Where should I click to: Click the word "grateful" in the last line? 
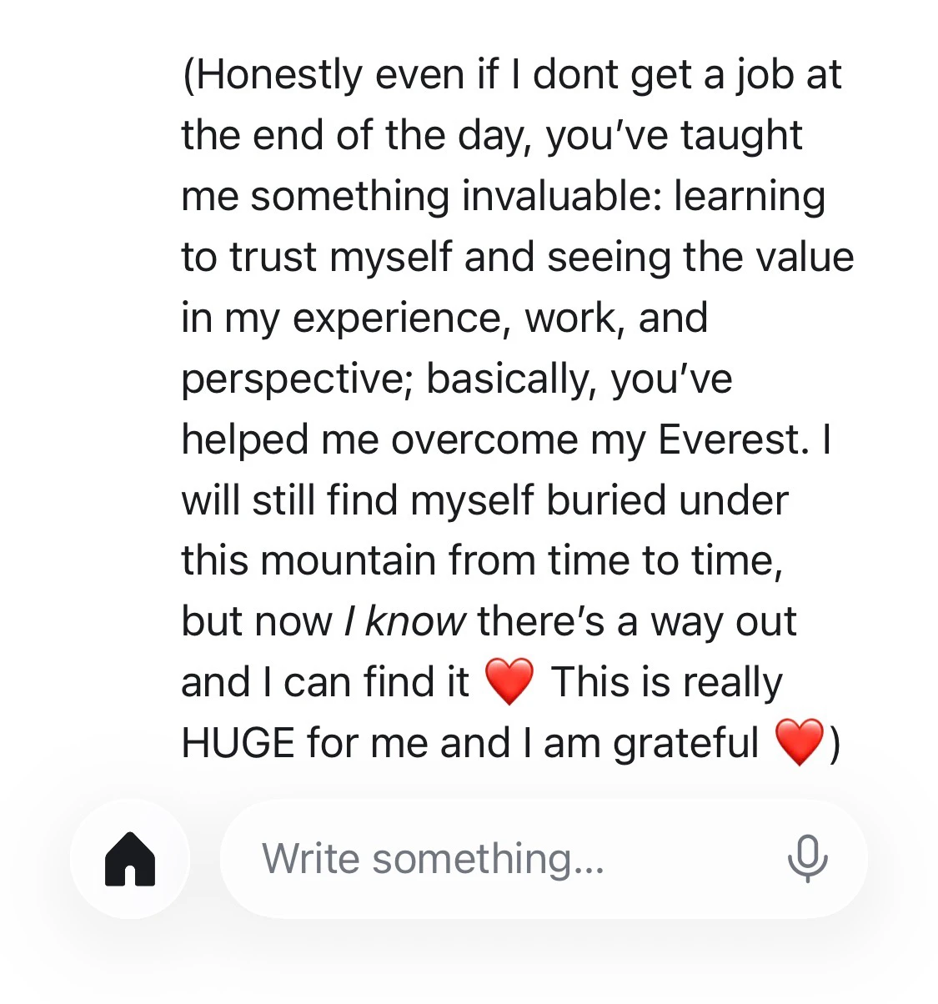[x=685, y=743]
